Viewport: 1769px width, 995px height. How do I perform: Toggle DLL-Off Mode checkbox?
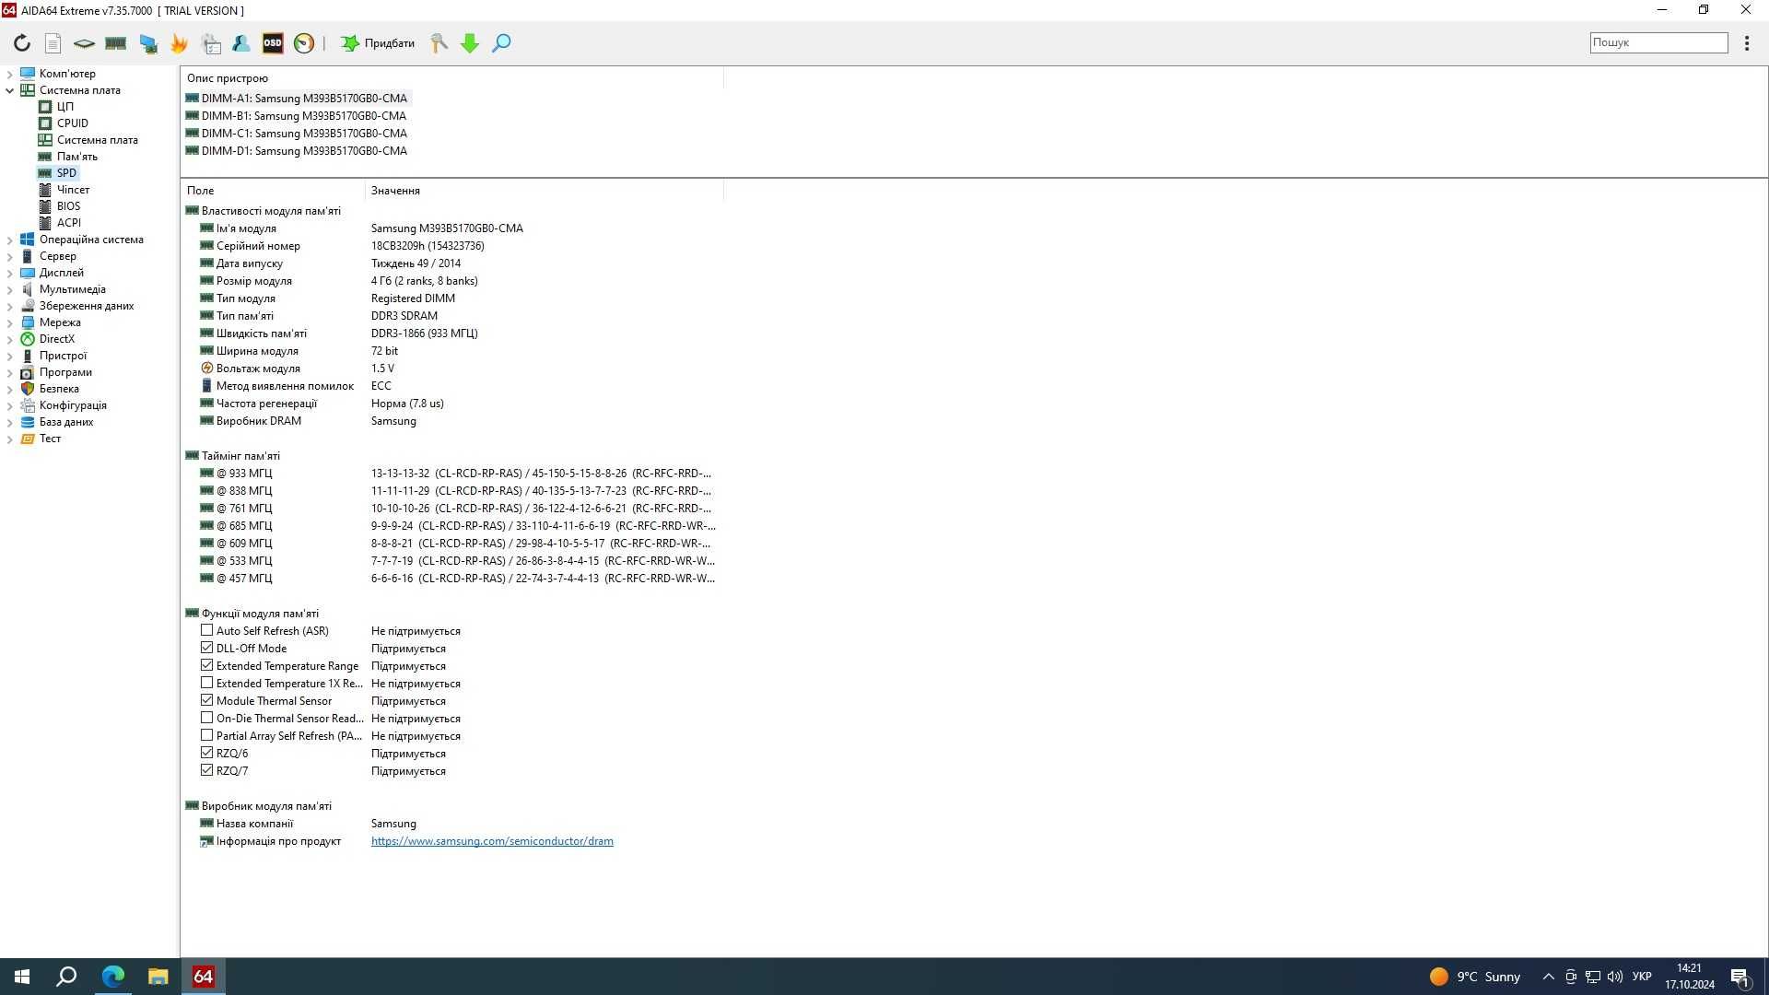[x=206, y=648]
